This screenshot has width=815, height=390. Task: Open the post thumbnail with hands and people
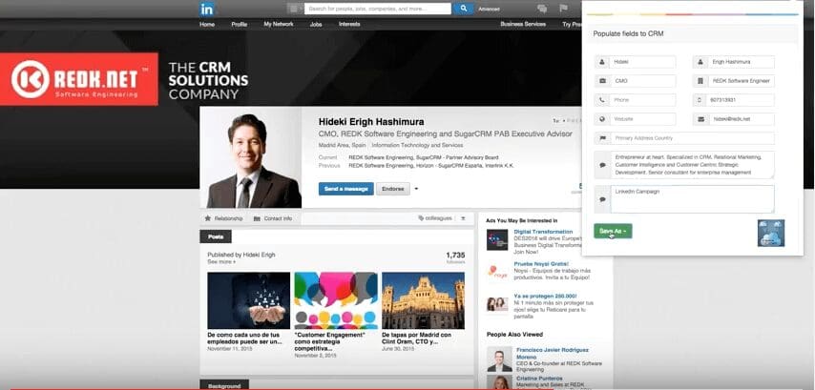coord(248,300)
